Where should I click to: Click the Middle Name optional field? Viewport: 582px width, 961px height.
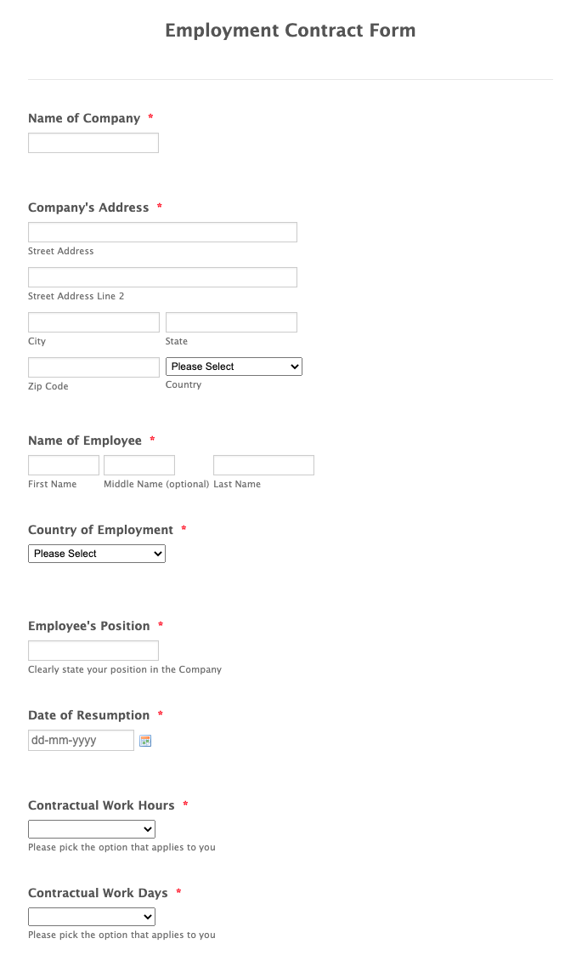[x=138, y=464]
